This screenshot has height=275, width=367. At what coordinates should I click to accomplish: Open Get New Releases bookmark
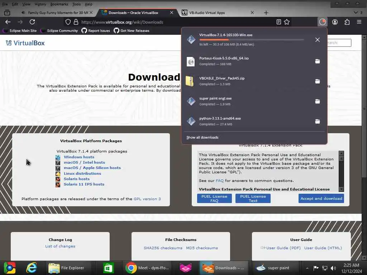point(132,31)
